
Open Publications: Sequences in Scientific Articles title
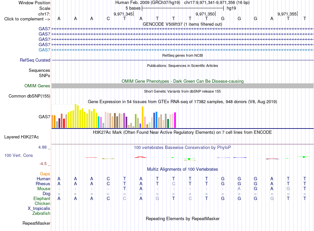(x=182, y=66)
